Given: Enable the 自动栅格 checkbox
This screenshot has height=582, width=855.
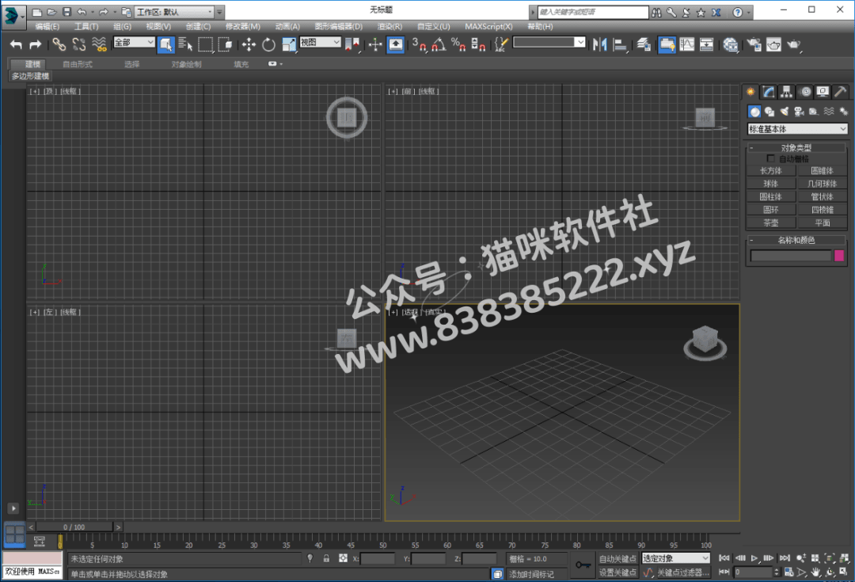Looking at the screenshot, I should pos(770,158).
